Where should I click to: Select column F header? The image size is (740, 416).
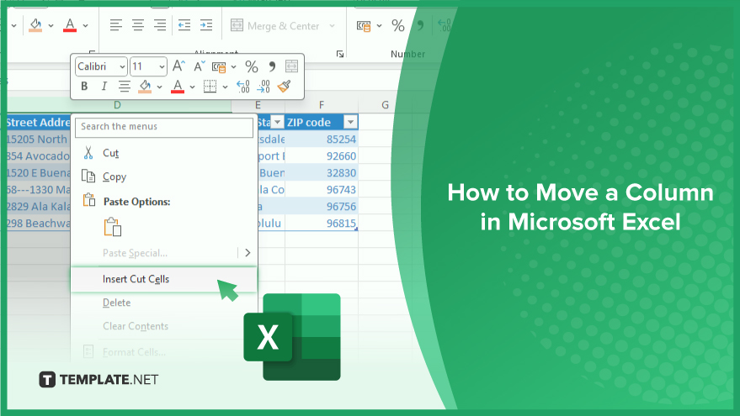pos(322,105)
